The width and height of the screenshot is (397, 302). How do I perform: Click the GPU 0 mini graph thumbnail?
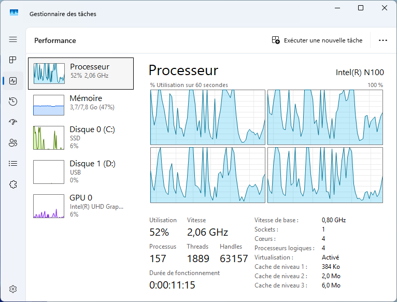tap(49, 206)
